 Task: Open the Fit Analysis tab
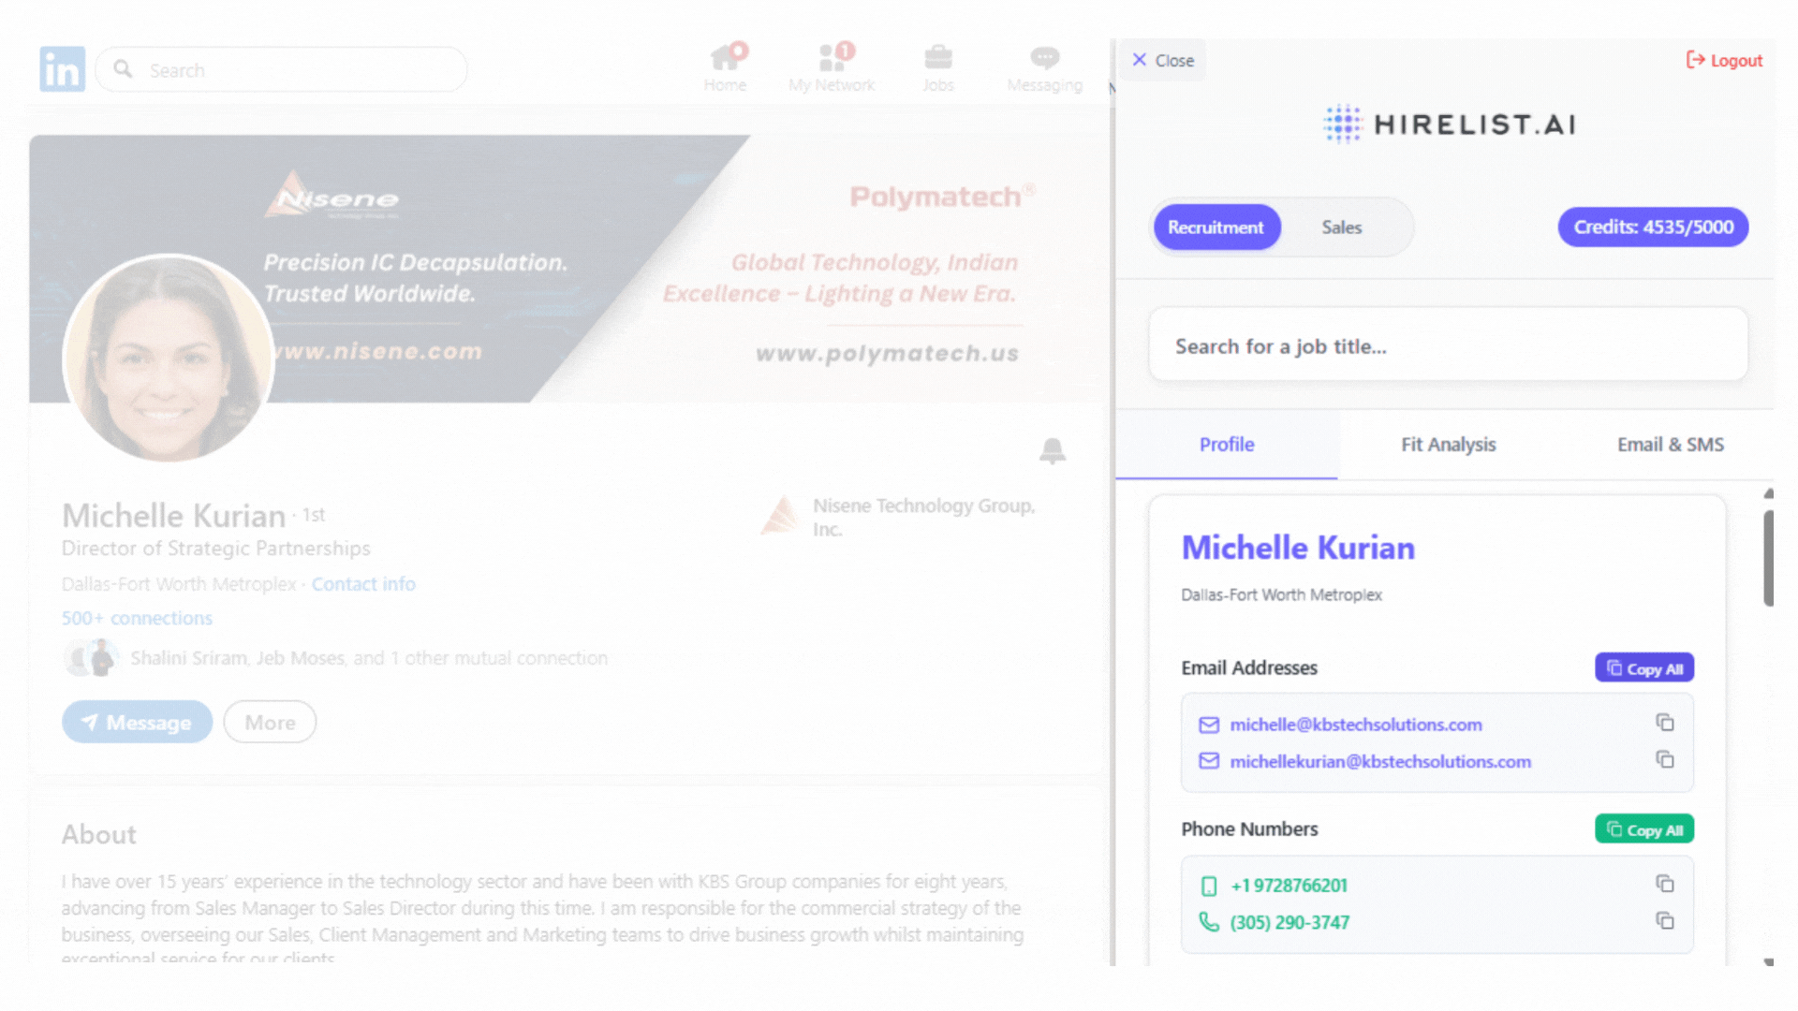(1448, 445)
